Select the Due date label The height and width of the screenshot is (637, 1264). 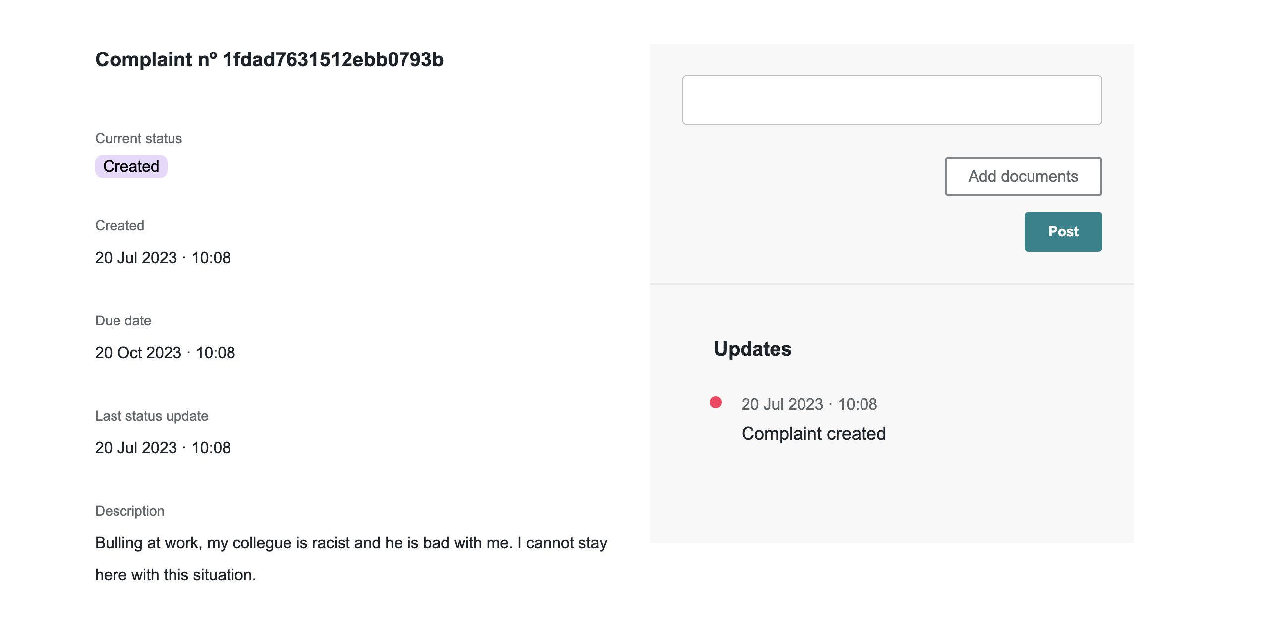(x=123, y=320)
